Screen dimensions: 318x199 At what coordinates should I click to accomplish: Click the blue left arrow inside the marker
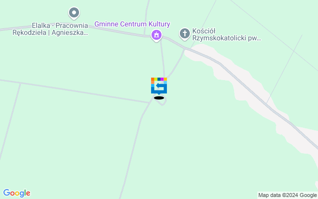click(x=160, y=86)
